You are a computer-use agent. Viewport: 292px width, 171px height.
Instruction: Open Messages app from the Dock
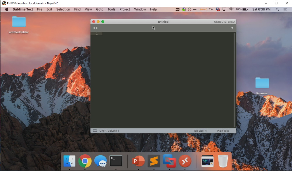click(x=100, y=161)
